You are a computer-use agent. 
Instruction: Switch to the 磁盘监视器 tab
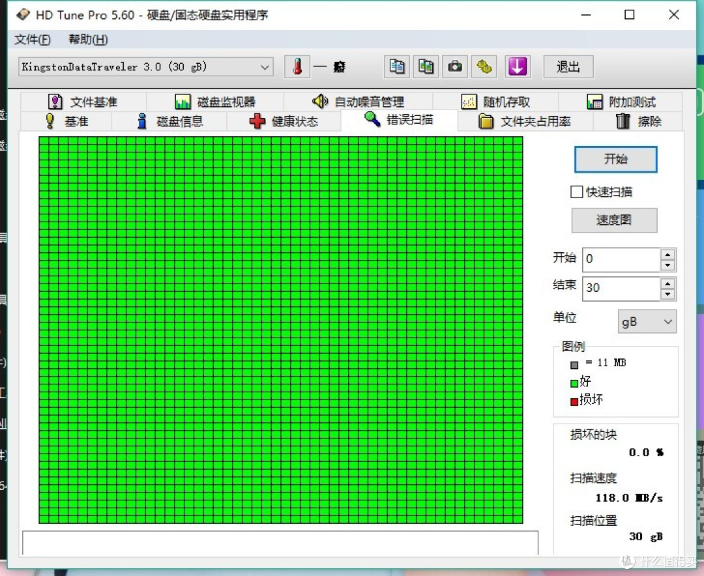(x=216, y=102)
